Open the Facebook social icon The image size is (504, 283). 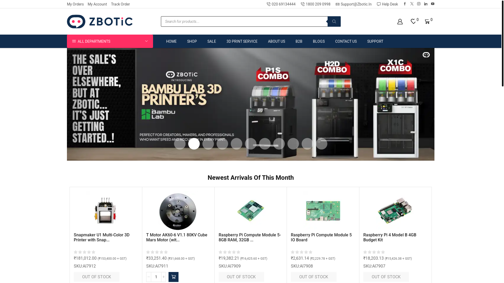405,4
